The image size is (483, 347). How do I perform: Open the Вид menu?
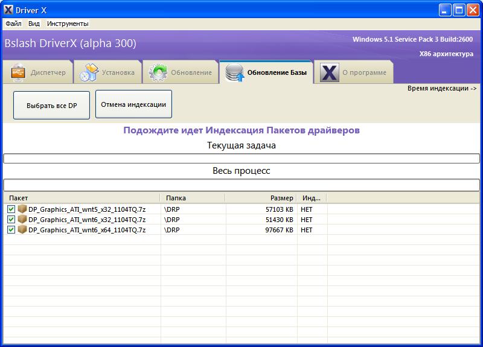pos(34,24)
